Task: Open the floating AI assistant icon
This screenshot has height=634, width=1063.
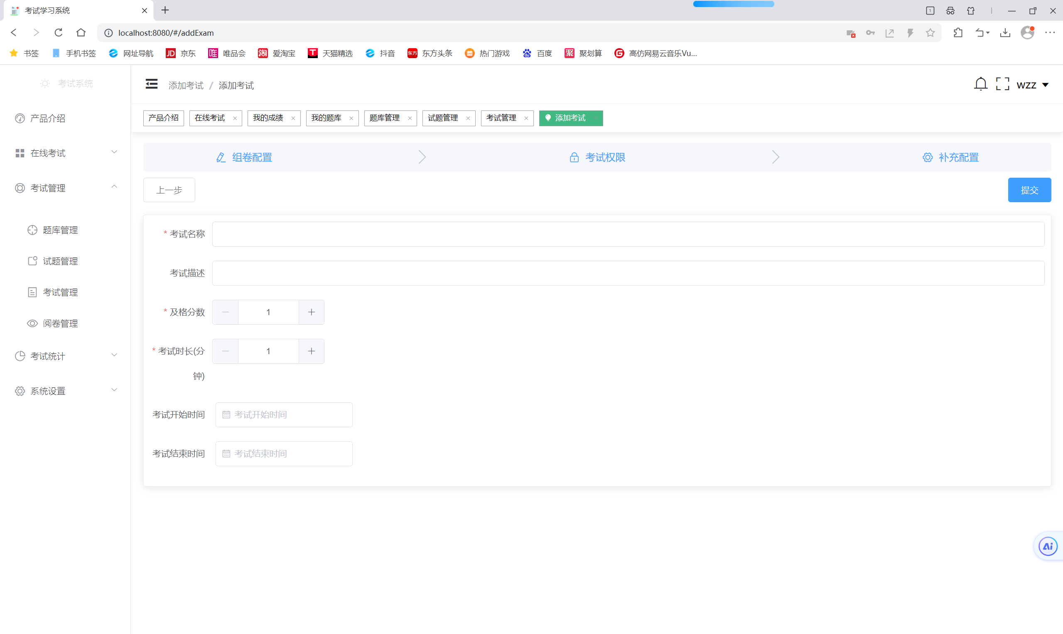Action: pyautogui.click(x=1047, y=546)
